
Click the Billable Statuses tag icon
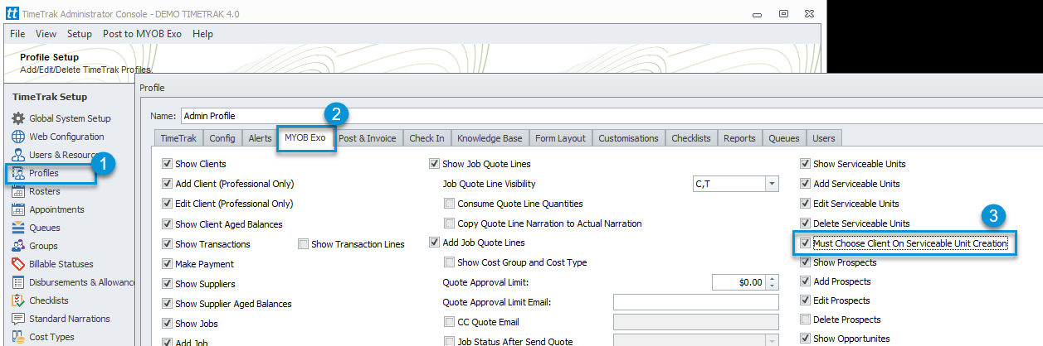point(18,264)
